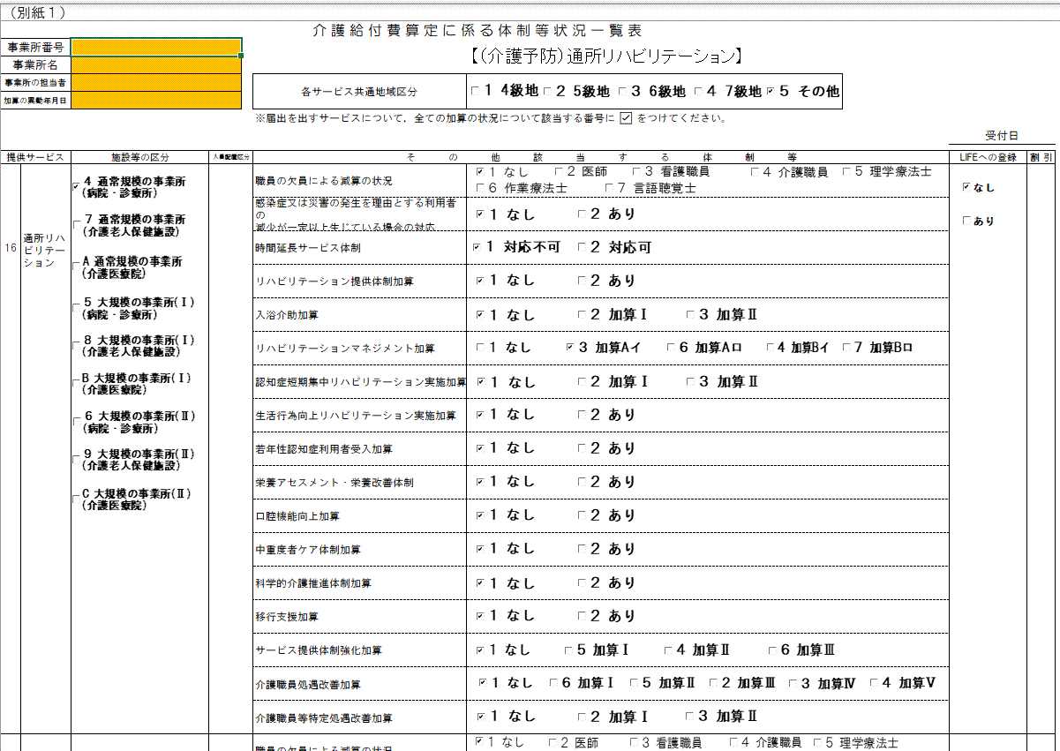Enable '2 あり' for 口腔機能向上加算
1060x751 pixels.
[x=582, y=515]
